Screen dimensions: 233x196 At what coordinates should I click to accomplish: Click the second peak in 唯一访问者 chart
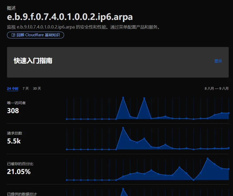[144, 98]
